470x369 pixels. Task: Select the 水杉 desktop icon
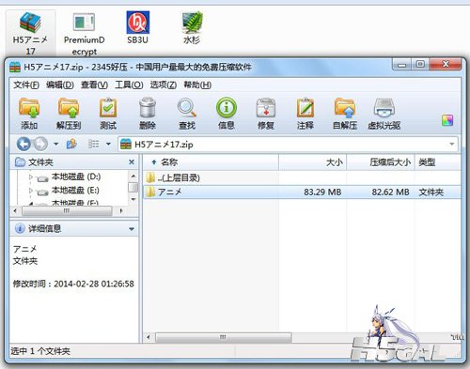coord(192,27)
